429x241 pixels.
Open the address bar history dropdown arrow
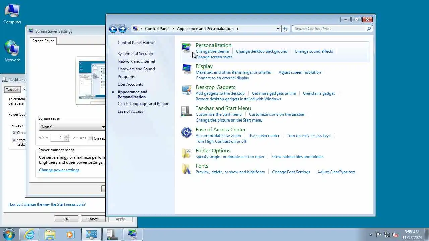[278, 29]
